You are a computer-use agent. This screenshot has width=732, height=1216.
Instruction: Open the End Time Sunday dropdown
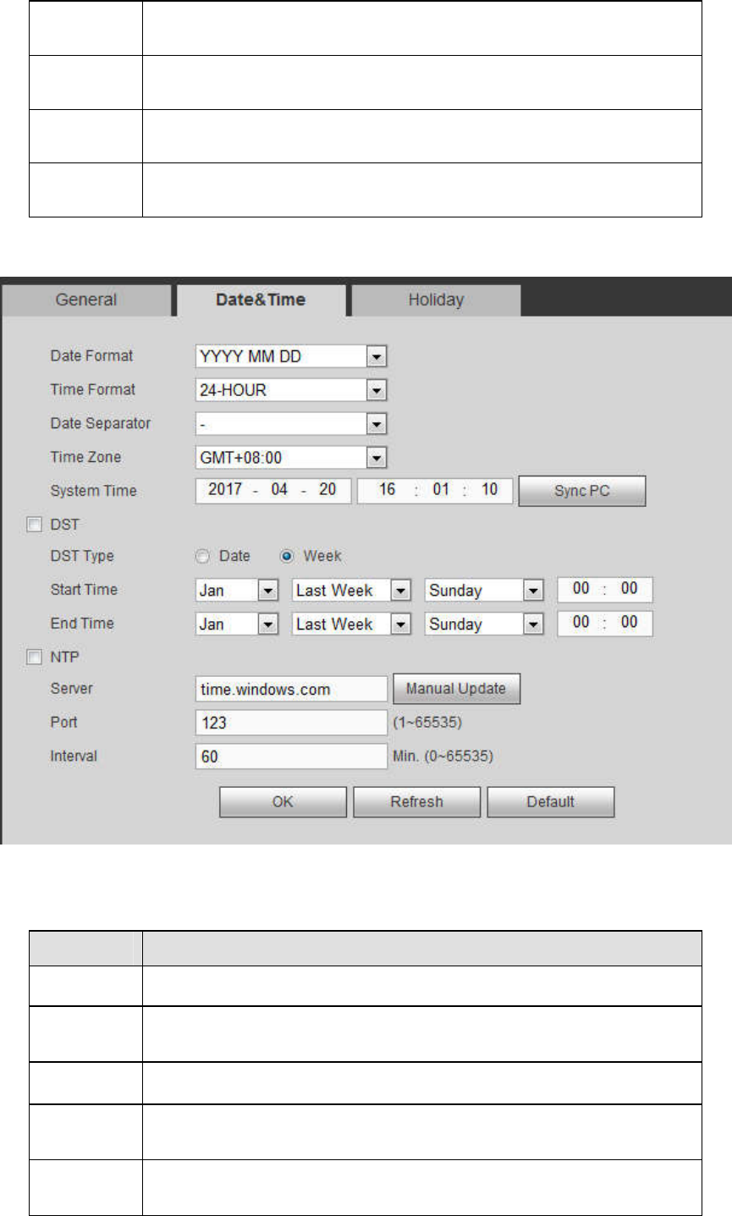tap(484, 625)
